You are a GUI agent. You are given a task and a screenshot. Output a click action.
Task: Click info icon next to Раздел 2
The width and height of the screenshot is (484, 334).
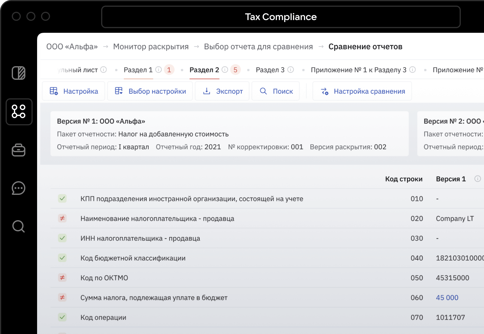[225, 70]
